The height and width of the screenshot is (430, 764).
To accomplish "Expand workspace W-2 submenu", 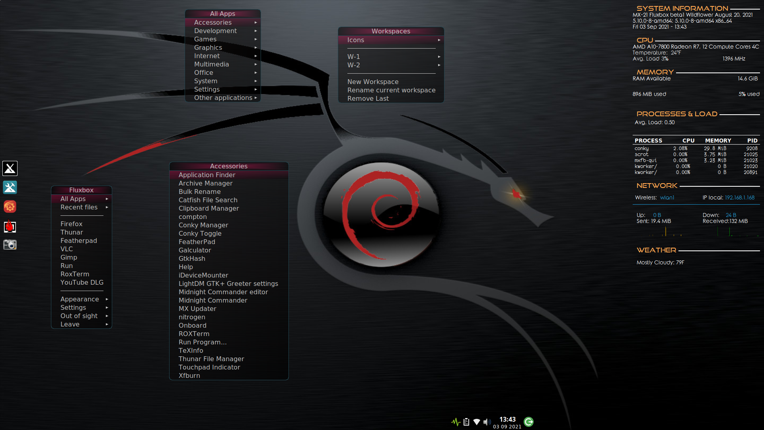I will pos(391,65).
